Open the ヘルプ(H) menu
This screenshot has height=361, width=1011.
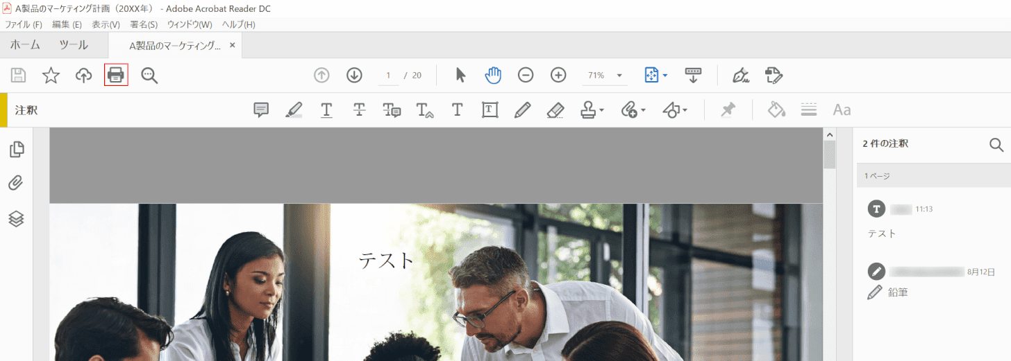[x=238, y=24]
